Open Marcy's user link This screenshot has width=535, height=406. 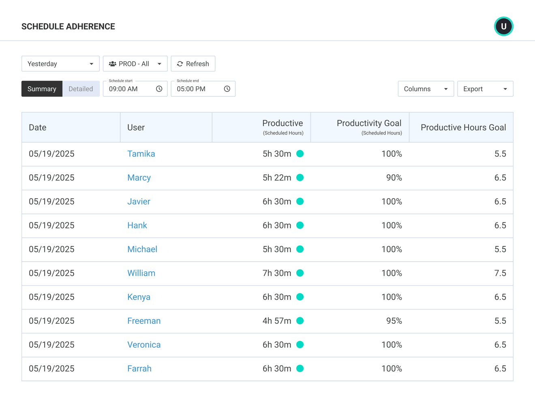(x=139, y=177)
